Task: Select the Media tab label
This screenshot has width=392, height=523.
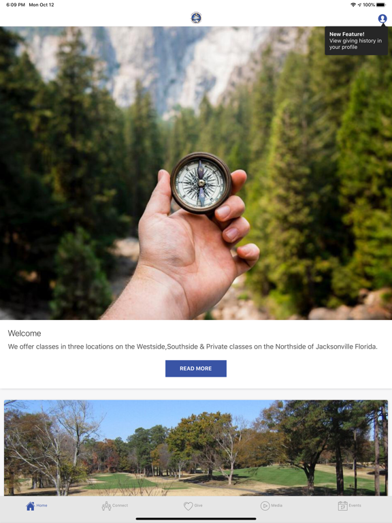Action: (x=277, y=506)
